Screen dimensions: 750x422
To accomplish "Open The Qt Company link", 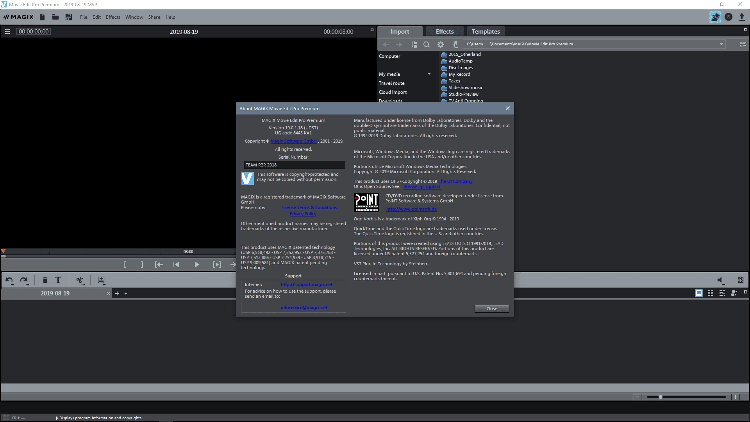I will [x=455, y=181].
